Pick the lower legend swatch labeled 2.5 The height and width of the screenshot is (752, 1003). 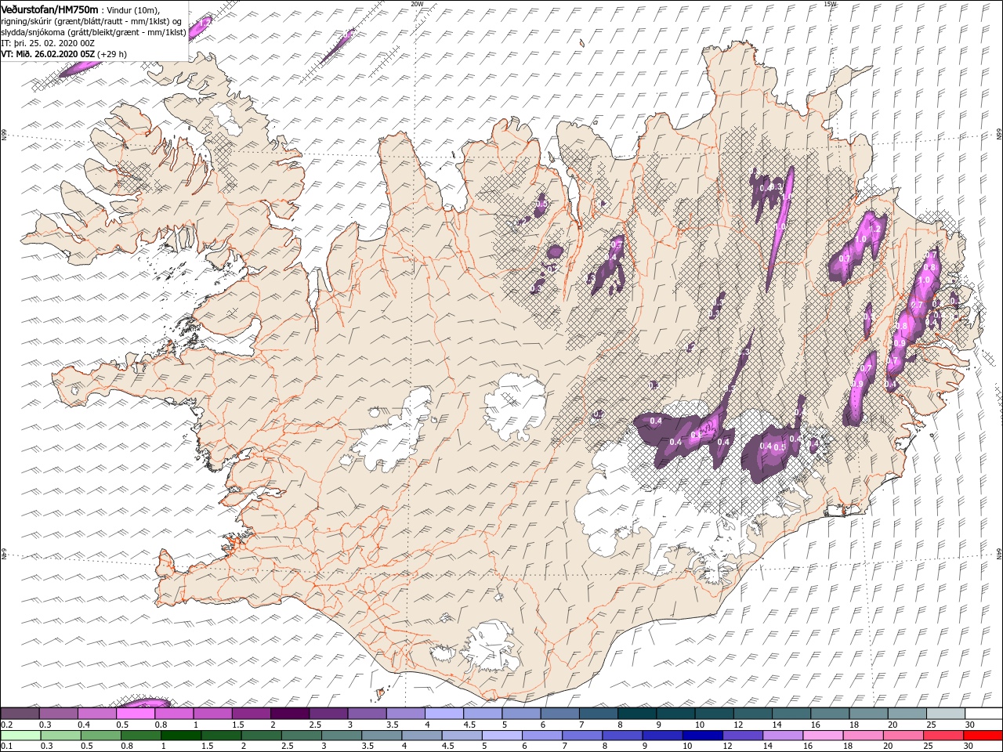[x=301, y=736]
